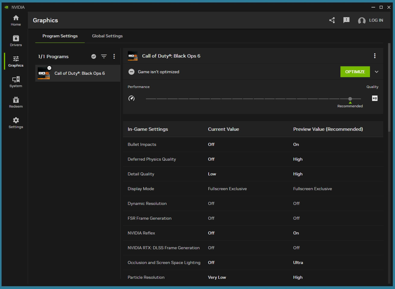Open the Redeem gift section
395x289 pixels.
pyautogui.click(x=16, y=102)
